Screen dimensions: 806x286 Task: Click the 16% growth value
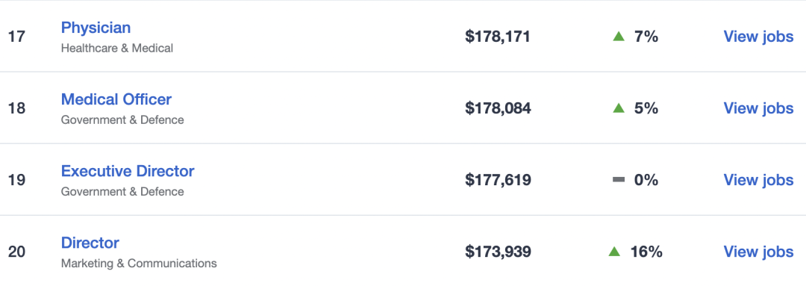646,252
